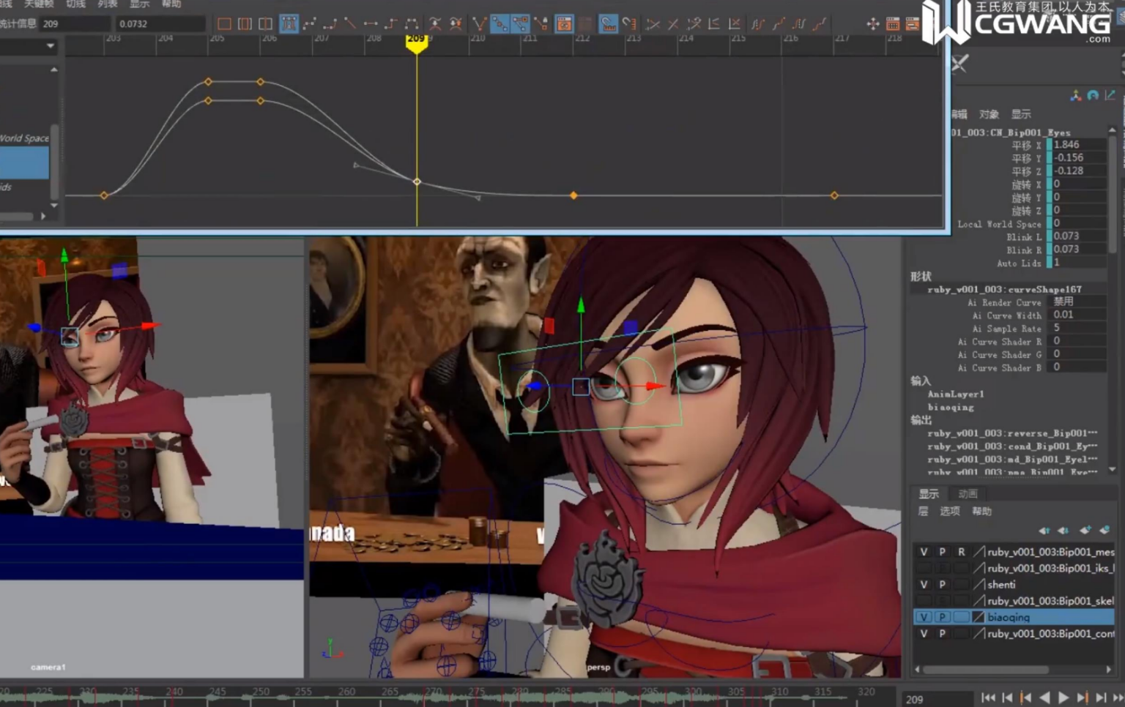Open the Dope Sheet from Graph Editor
Screen dimensions: 1125x707
click(x=893, y=24)
